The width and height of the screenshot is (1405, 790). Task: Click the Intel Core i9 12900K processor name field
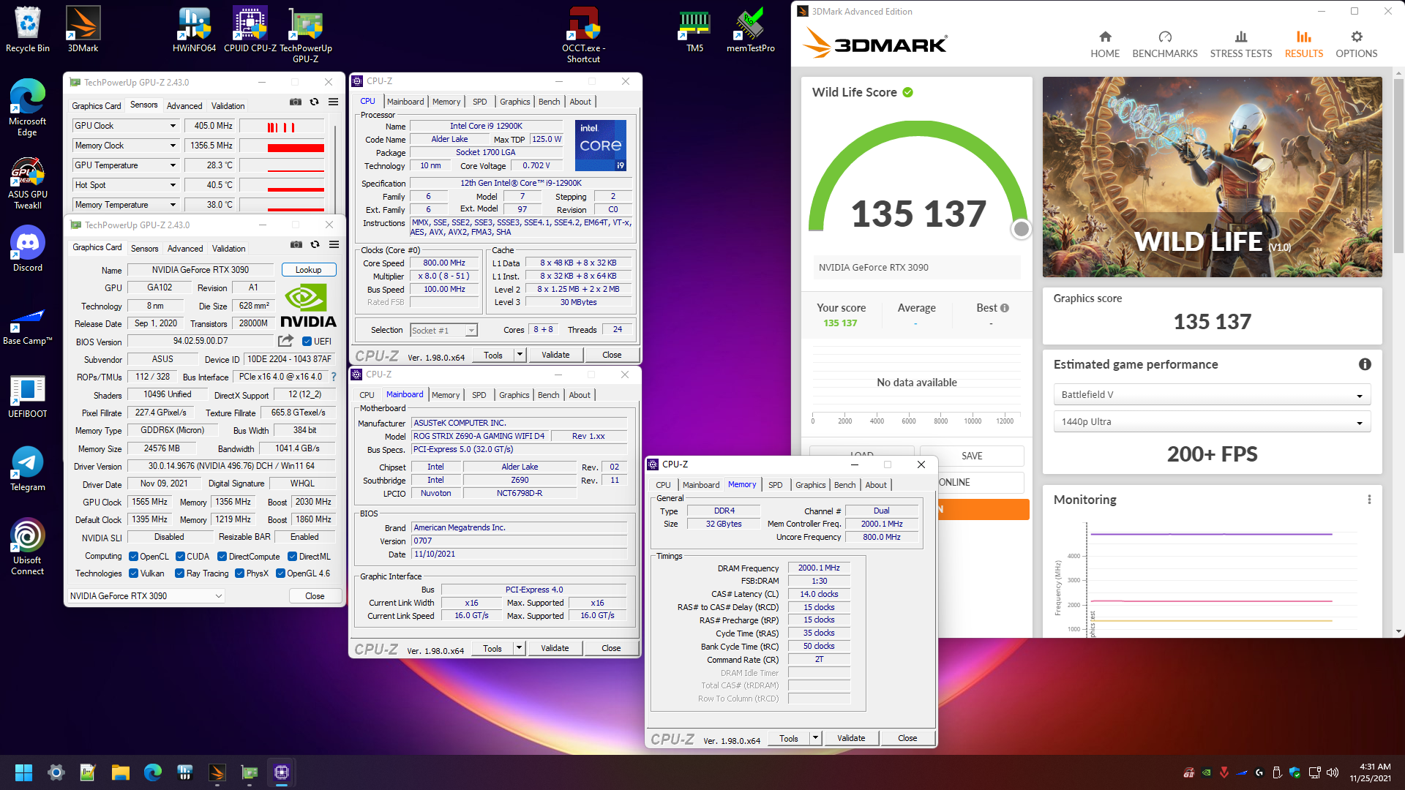point(486,126)
